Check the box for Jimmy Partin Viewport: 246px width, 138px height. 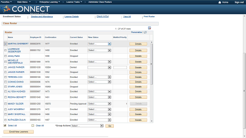click(5, 56)
